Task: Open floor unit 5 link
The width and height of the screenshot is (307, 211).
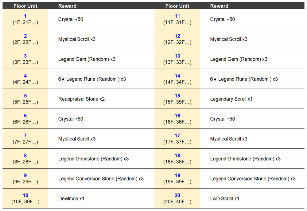Action: [x=25, y=96]
